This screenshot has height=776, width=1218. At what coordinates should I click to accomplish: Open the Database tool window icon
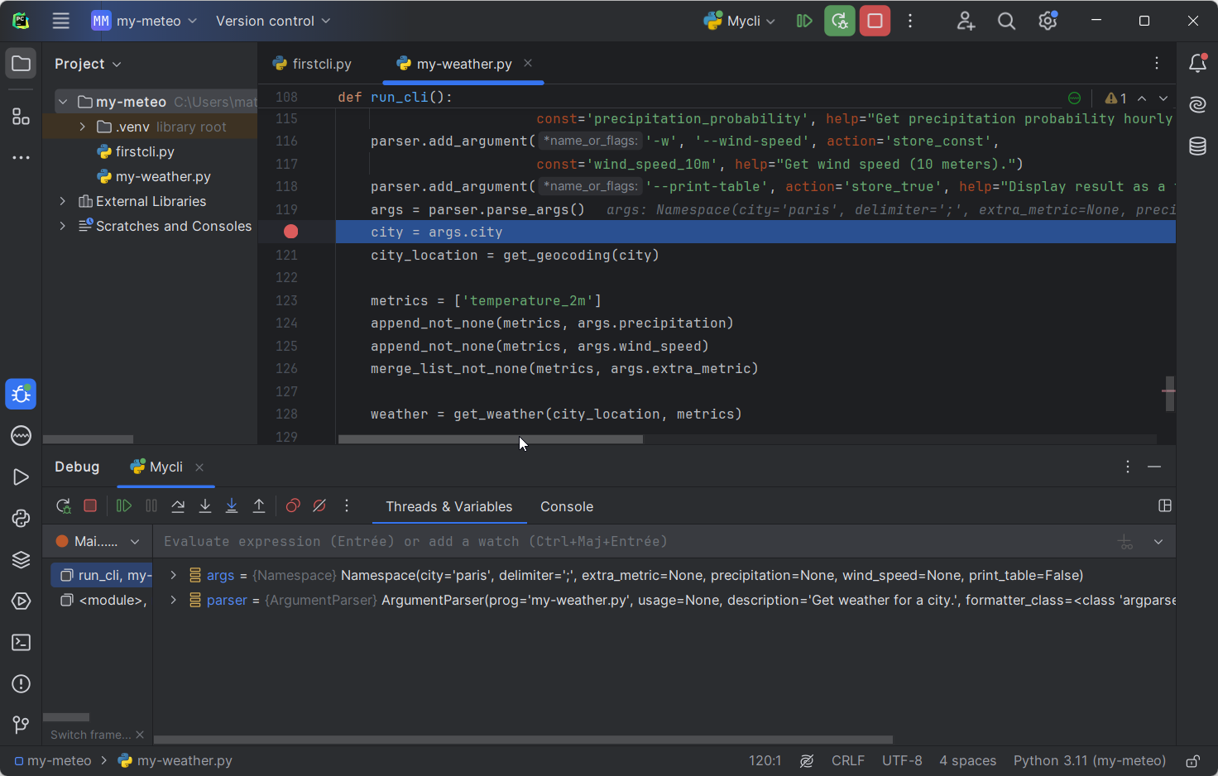click(x=1197, y=146)
